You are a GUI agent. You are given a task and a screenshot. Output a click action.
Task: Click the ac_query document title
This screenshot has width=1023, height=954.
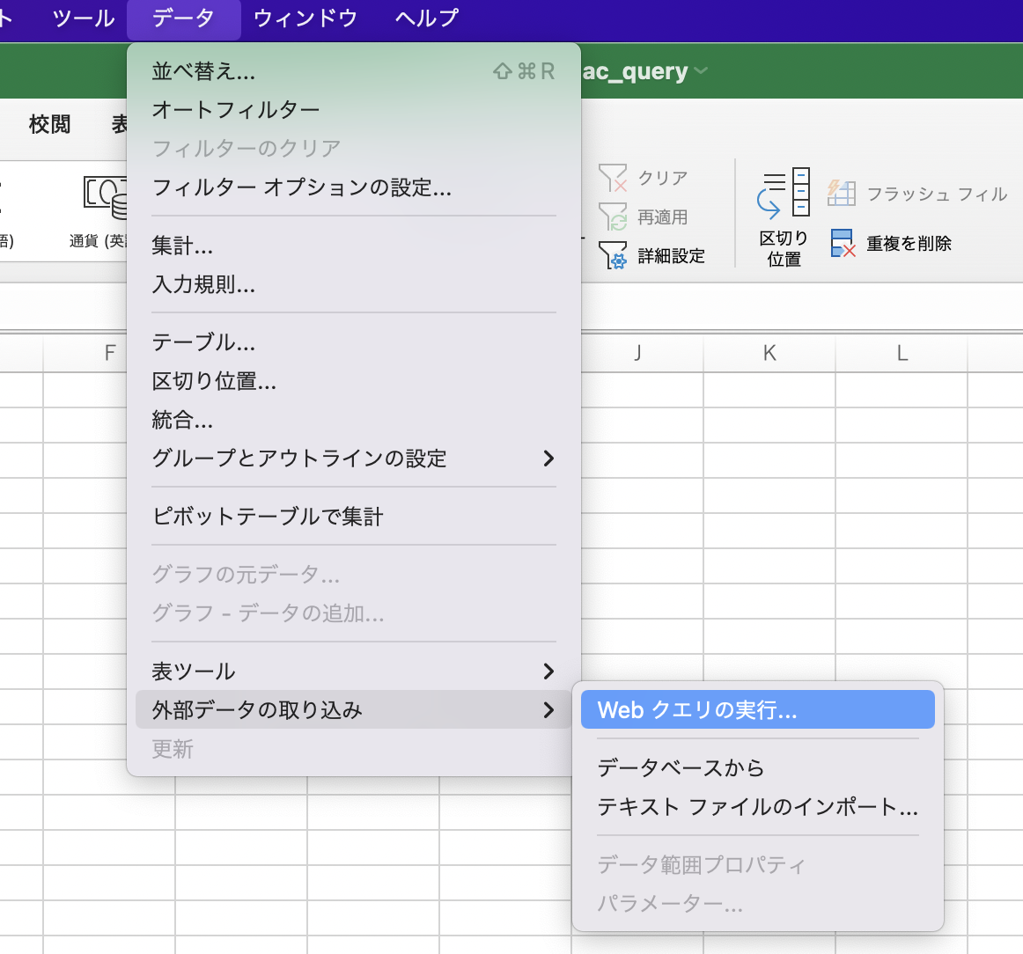pos(635,71)
